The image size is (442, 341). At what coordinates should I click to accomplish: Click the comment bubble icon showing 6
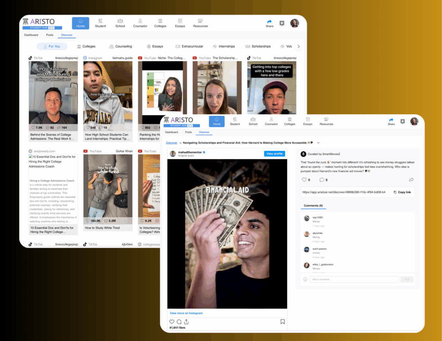[x=322, y=180]
